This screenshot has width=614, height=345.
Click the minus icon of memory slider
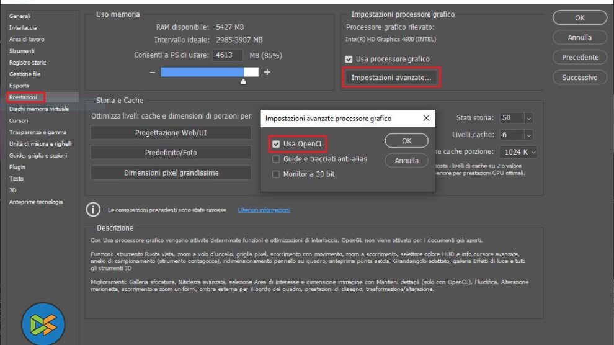(153, 73)
